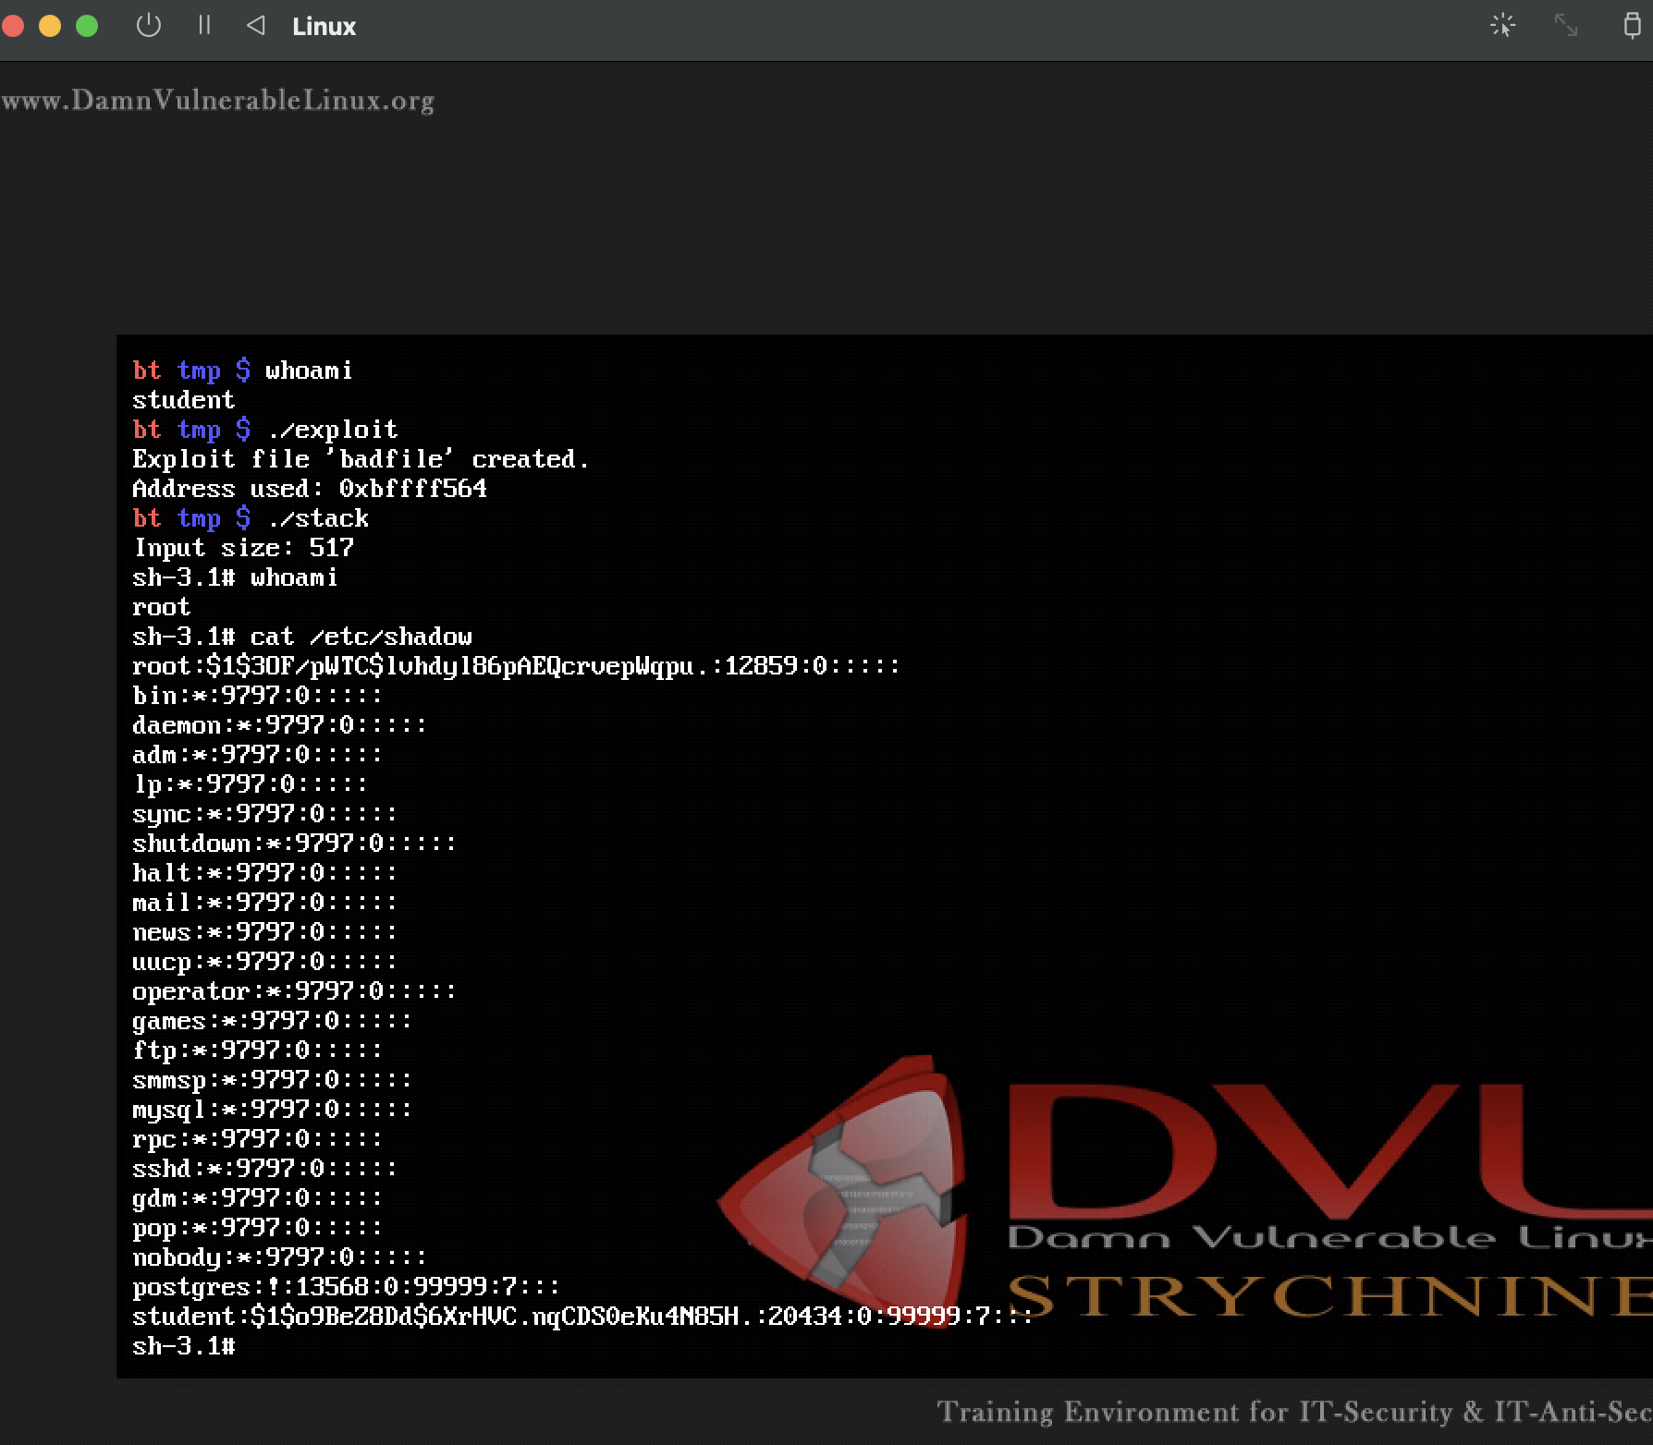Close the Linux VM window
The height and width of the screenshot is (1445, 1653).
(12, 26)
